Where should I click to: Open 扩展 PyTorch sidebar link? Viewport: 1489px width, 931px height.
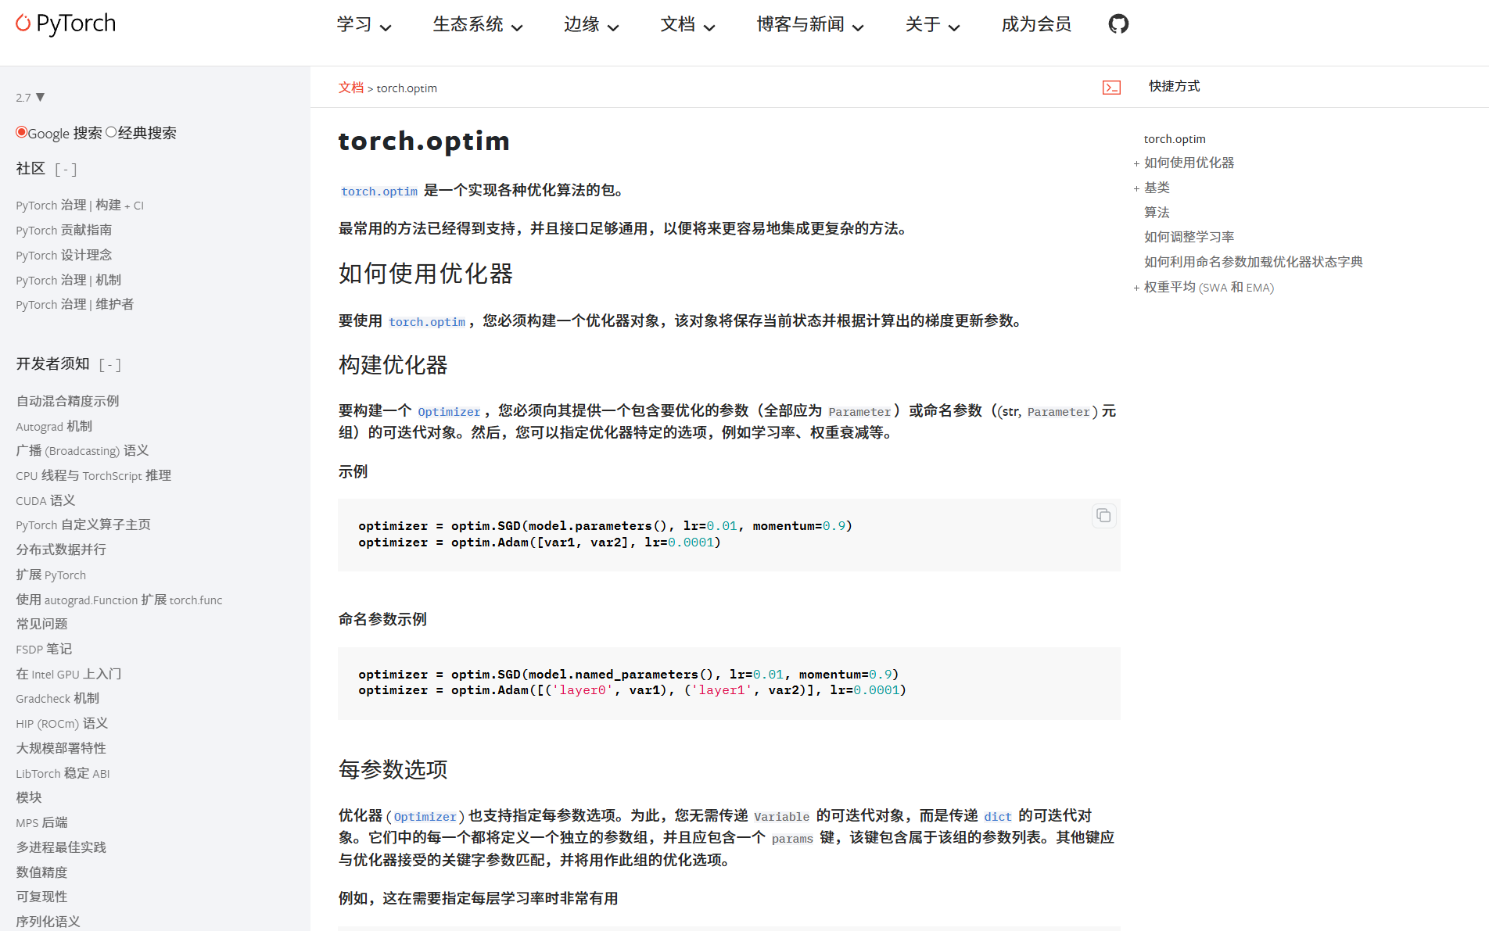pyautogui.click(x=51, y=575)
